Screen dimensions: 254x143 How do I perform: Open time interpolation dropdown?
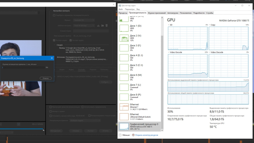(85, 120)
